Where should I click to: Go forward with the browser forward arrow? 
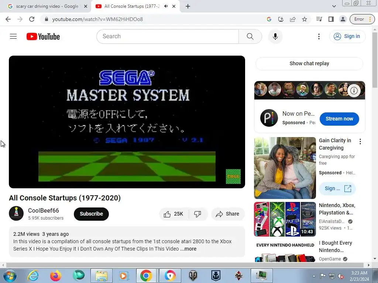coord(20,19)
